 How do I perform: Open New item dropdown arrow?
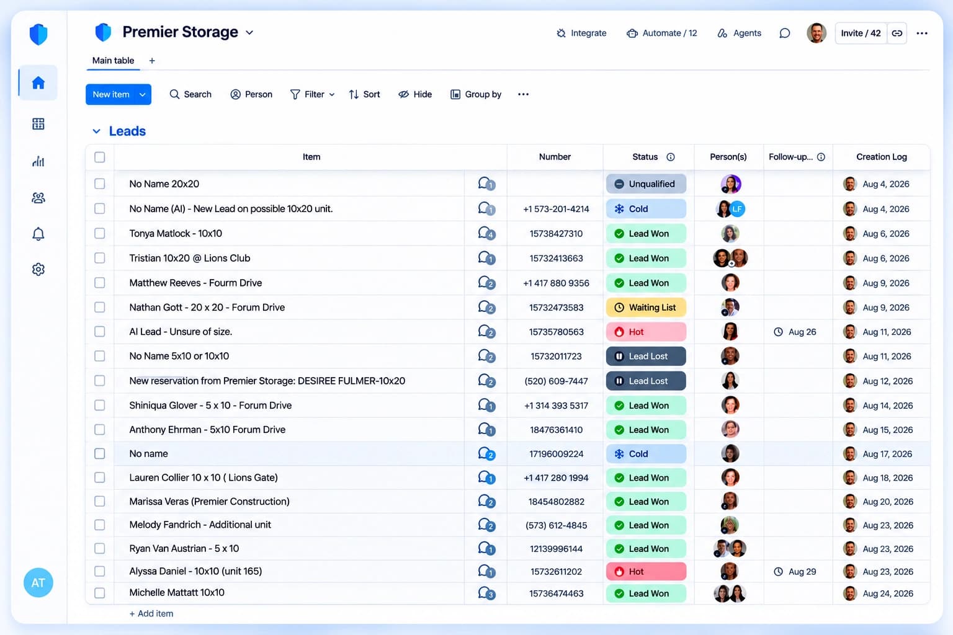pos(143,94)
